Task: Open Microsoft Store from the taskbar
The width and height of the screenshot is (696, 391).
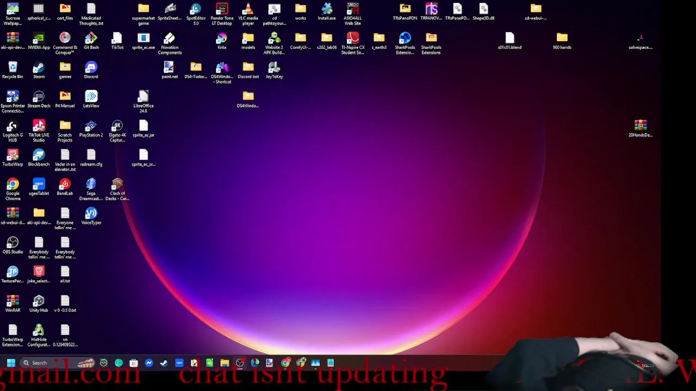Action: pos(134,363)
